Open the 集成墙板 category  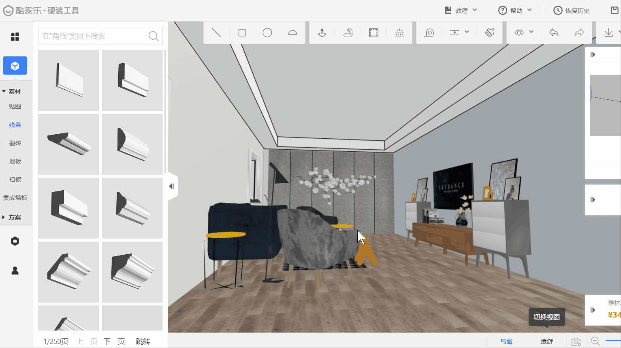click(15, 198)
